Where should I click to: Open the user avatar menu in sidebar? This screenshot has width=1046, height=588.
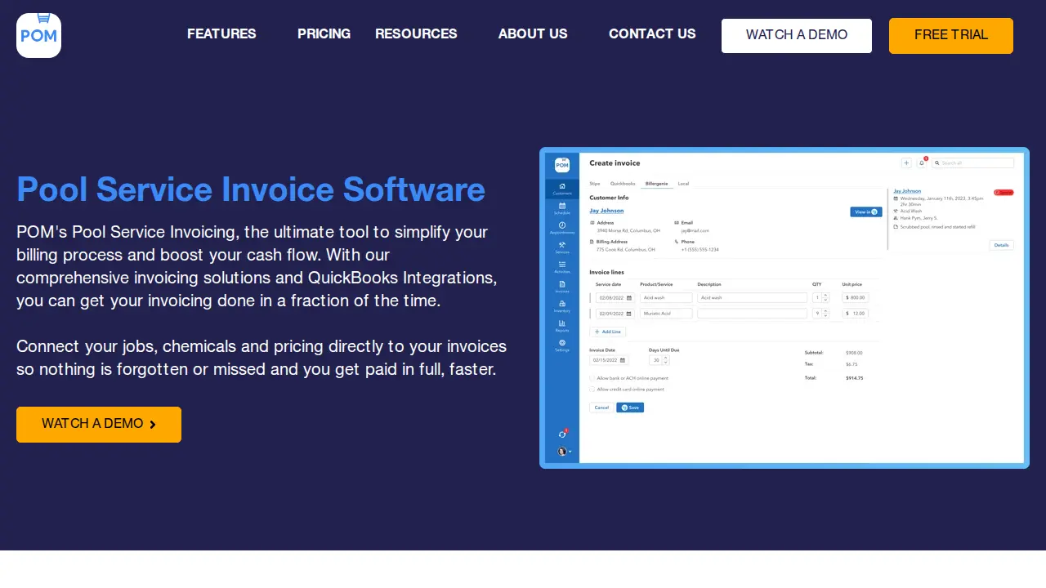(x=564, y=451)
